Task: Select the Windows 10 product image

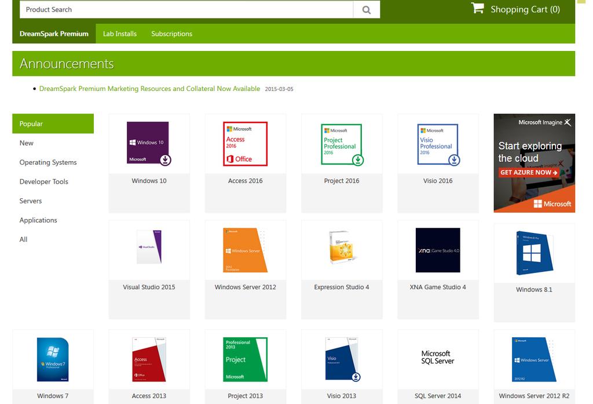Action: pyautogui.click(x=149, y=144)
